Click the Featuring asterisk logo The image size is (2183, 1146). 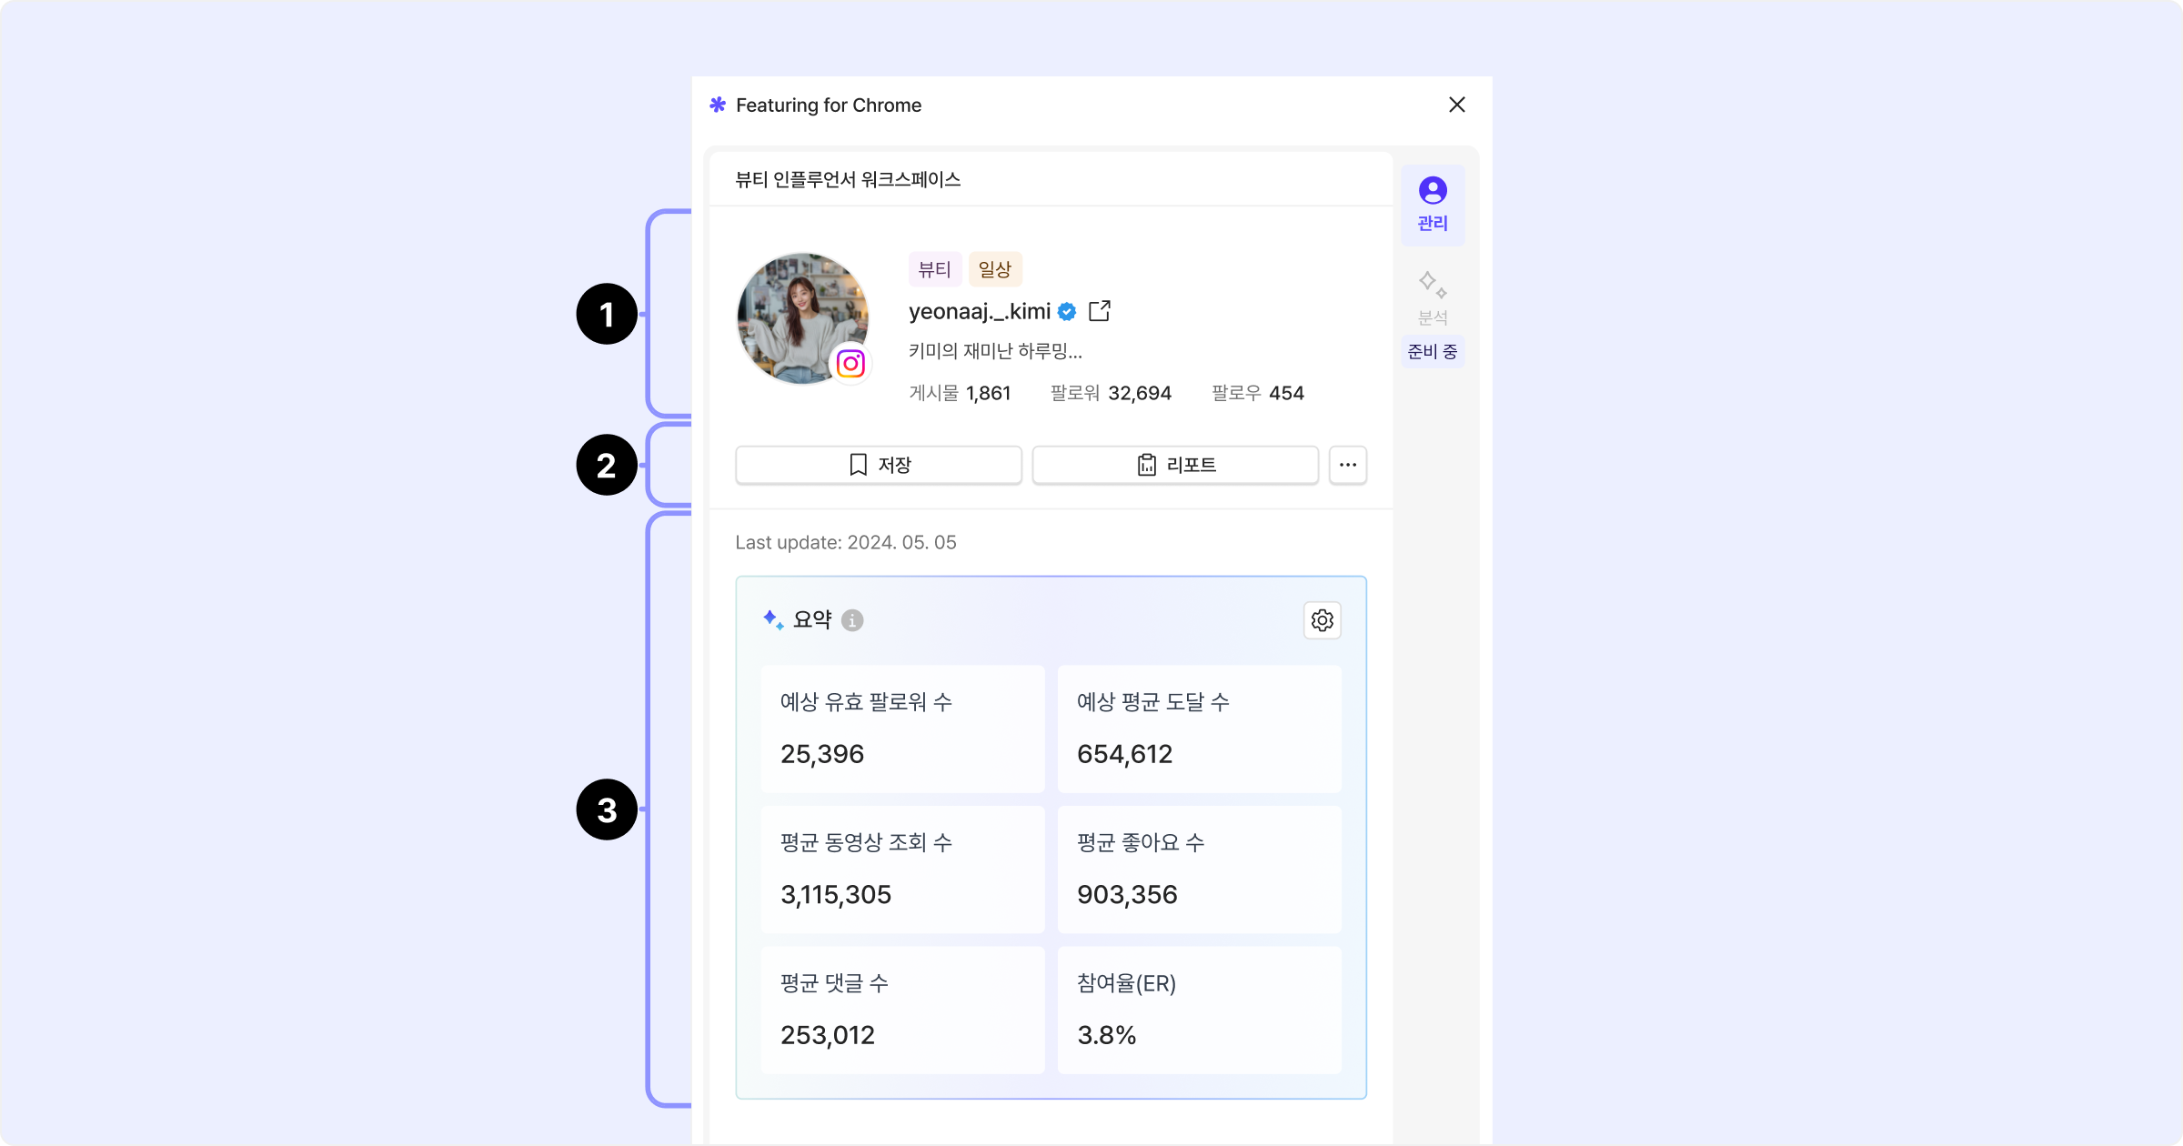click(718, 105)
